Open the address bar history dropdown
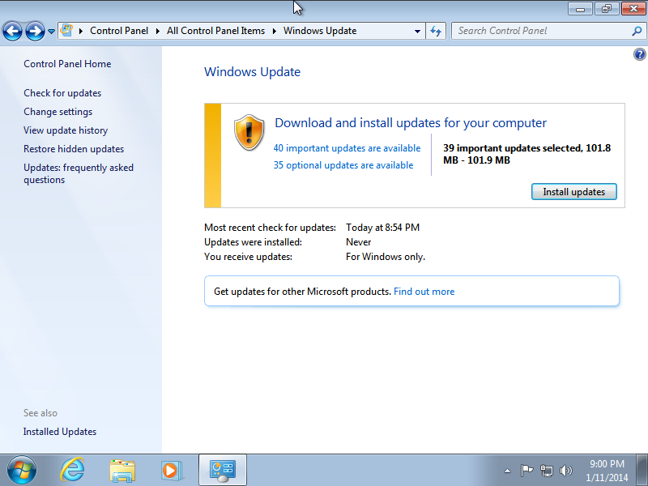648x486 pixels. (417, 31)
